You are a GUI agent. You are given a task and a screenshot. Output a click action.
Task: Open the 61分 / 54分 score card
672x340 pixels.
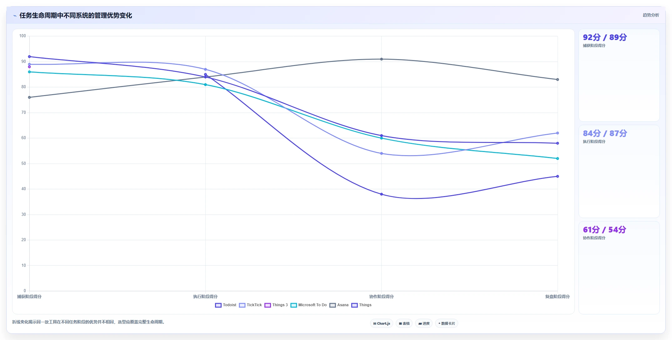[x=619, y=268]
